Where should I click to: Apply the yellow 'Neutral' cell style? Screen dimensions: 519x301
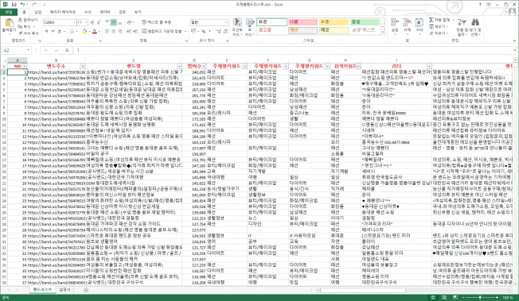click(x=334, y=22)
